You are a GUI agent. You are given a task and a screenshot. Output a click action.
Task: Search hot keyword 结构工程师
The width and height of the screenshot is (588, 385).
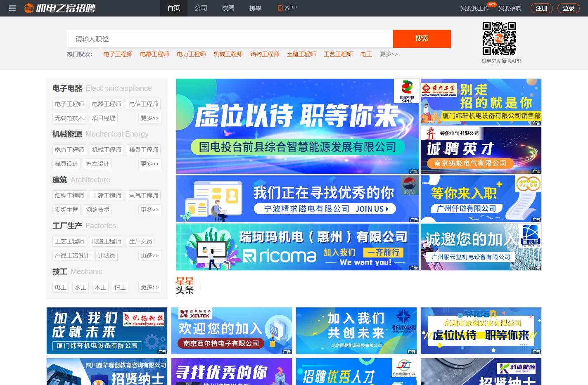(x=265, y=54)
